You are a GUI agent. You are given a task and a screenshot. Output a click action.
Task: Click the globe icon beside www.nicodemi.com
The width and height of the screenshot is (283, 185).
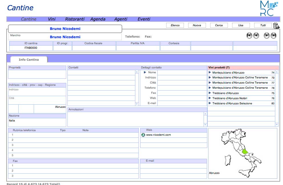pyautogui.click(x=143, y=135)
